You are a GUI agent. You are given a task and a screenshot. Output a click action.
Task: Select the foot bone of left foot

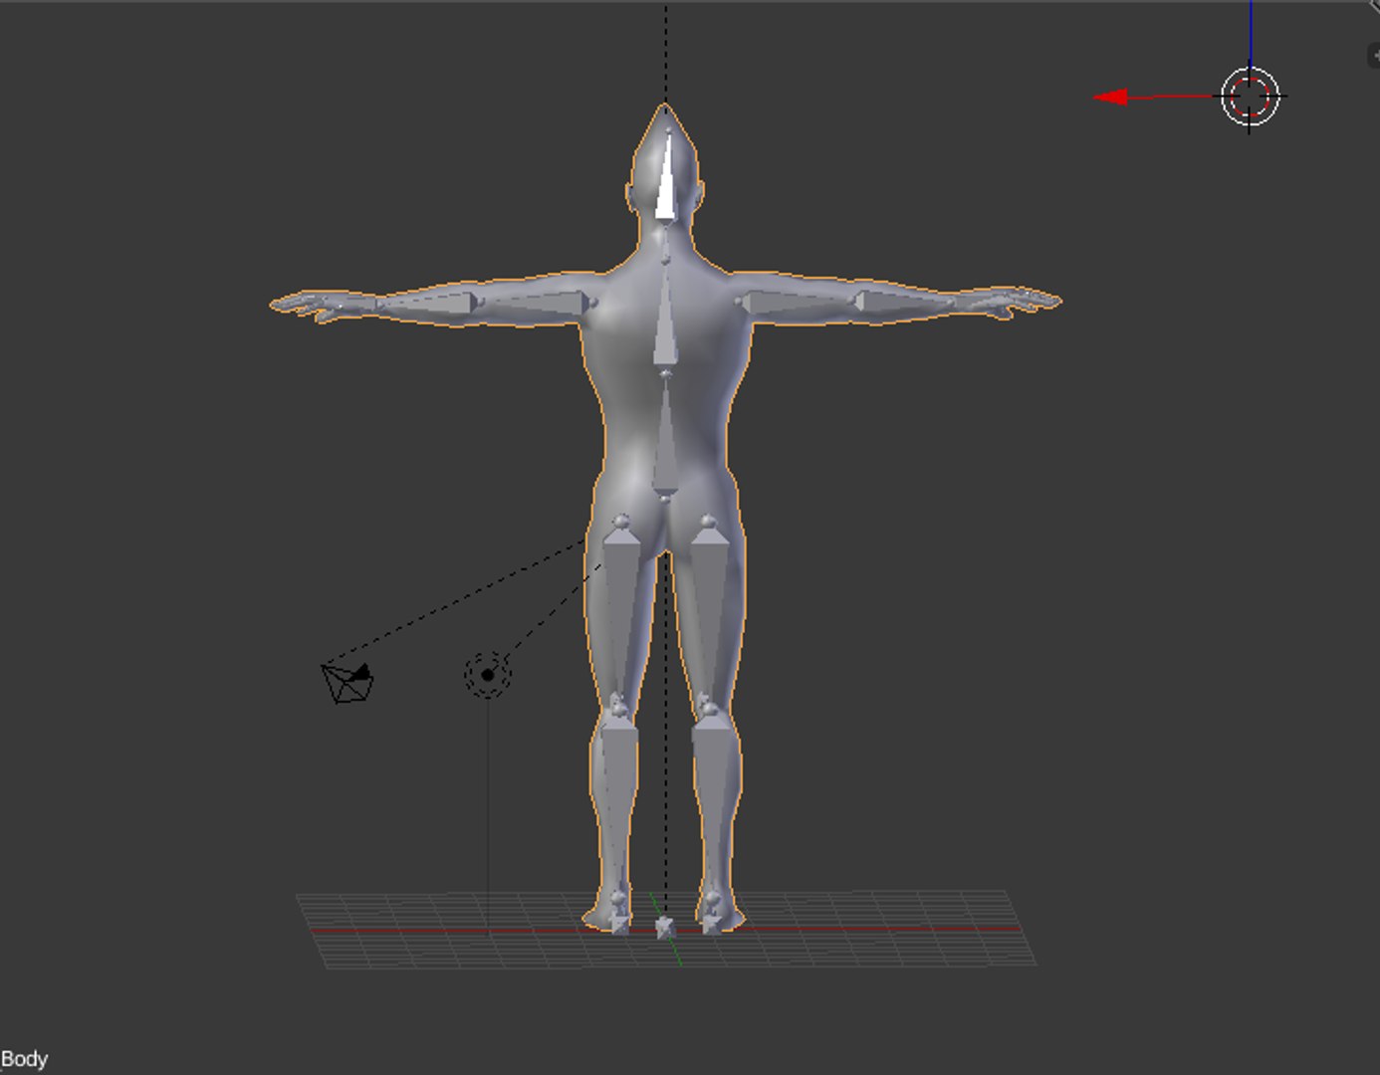point(619,916)
